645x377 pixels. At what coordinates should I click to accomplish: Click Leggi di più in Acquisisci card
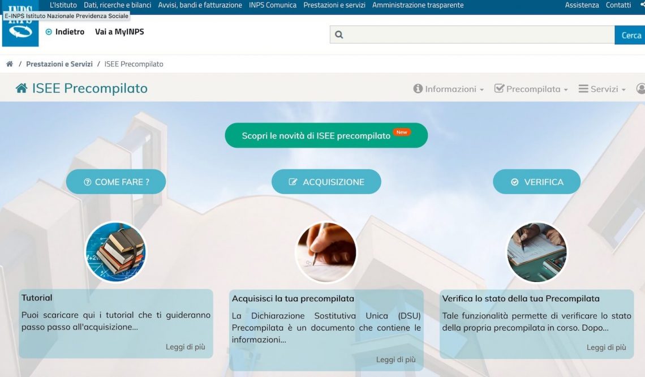395,359
